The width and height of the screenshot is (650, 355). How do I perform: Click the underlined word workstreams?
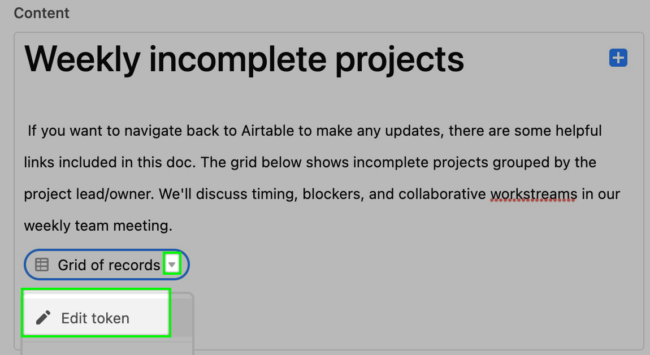[x=534, y=194]
